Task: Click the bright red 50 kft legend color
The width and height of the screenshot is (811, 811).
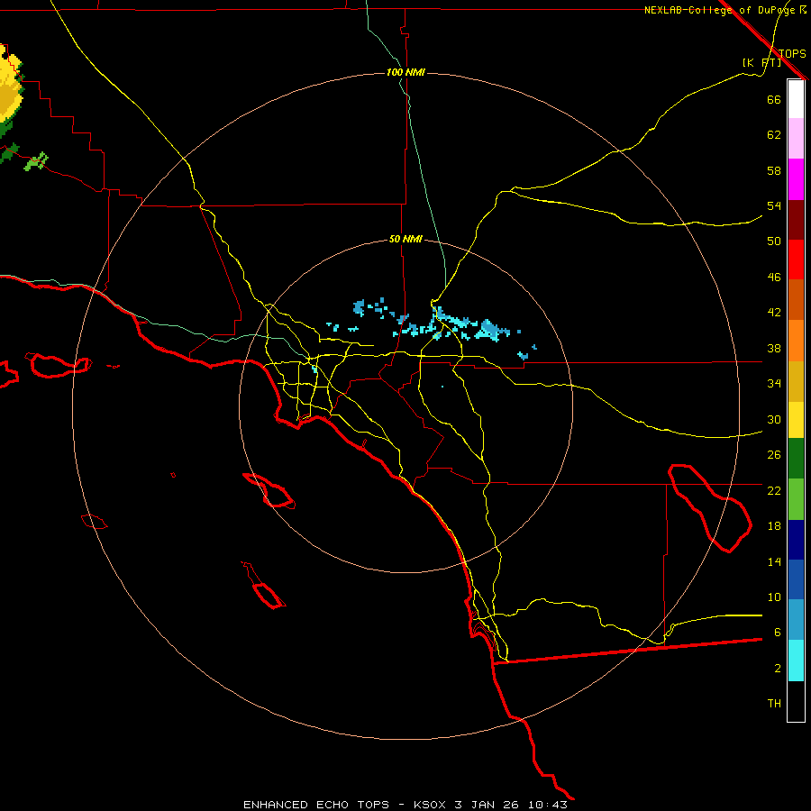Action: (796, 260)
